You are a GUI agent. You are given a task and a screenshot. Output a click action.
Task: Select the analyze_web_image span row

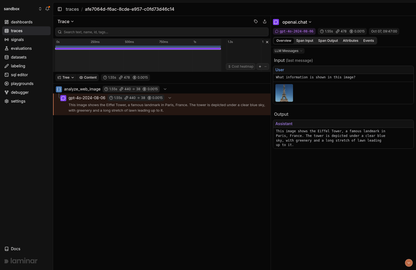(x=162, y=89)
